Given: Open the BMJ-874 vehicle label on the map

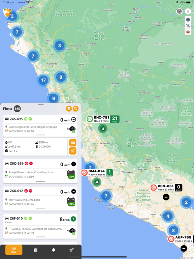Looking at the screenshot, I should (x=97, y=173).
